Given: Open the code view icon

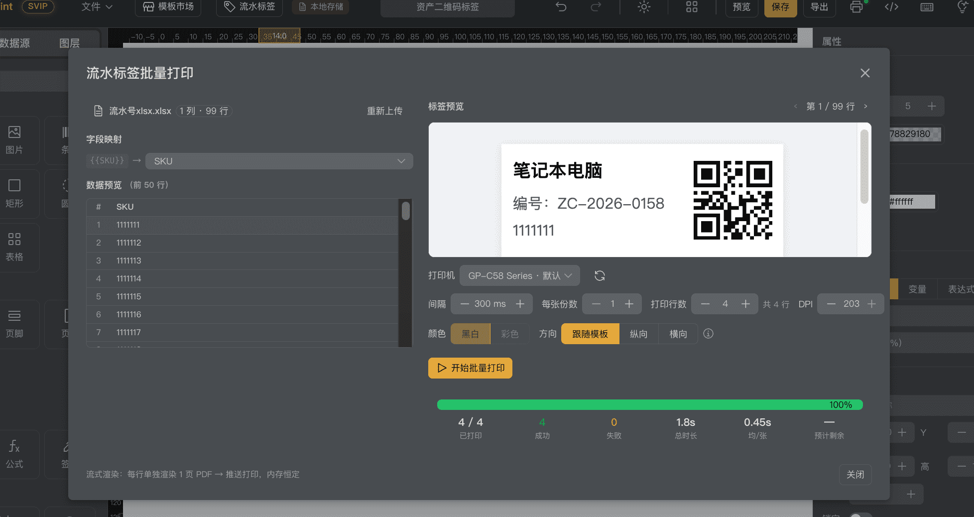Looking at the screenshot, I should [891, 7].
